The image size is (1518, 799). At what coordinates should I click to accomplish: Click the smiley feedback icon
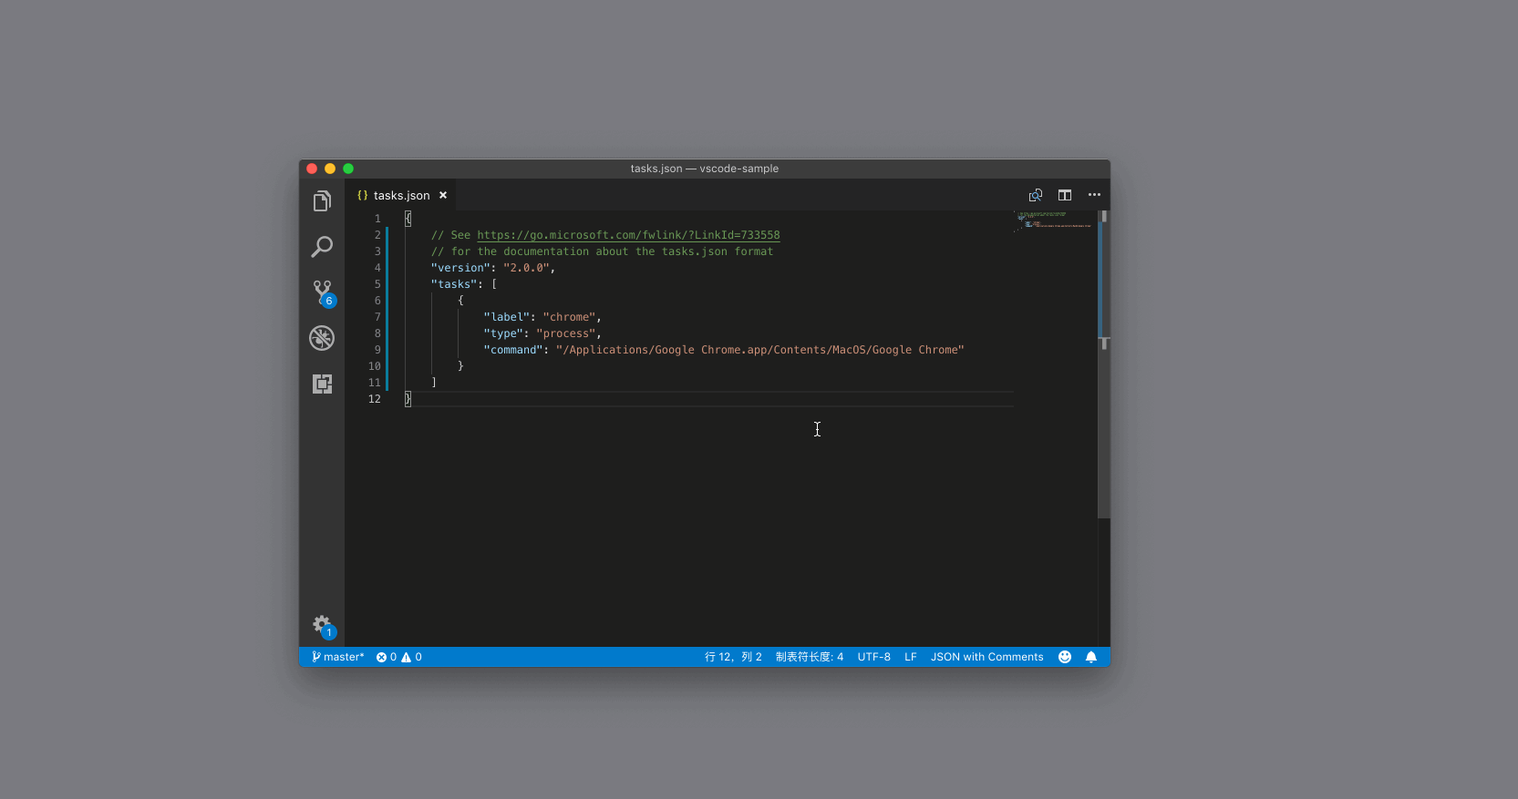click(1064, 657)
